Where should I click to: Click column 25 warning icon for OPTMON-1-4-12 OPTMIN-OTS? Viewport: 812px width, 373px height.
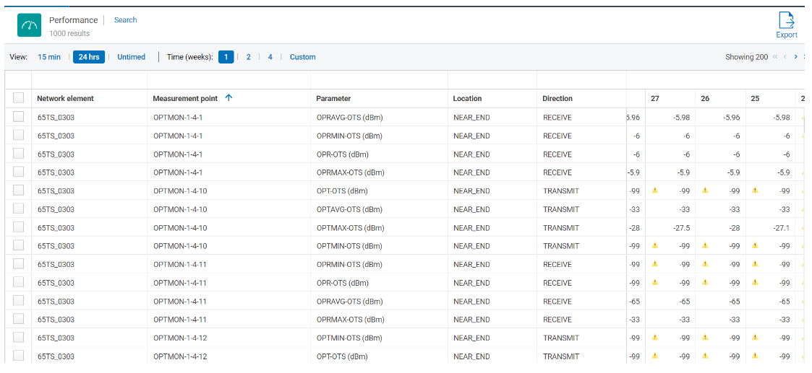tap(755, 338)
